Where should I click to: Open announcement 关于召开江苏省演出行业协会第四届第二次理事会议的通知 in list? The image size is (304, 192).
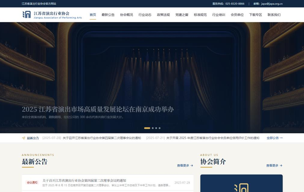[84, 181]
